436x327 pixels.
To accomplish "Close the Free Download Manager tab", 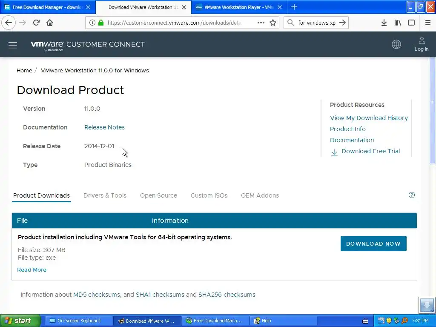I will (88, 7).
